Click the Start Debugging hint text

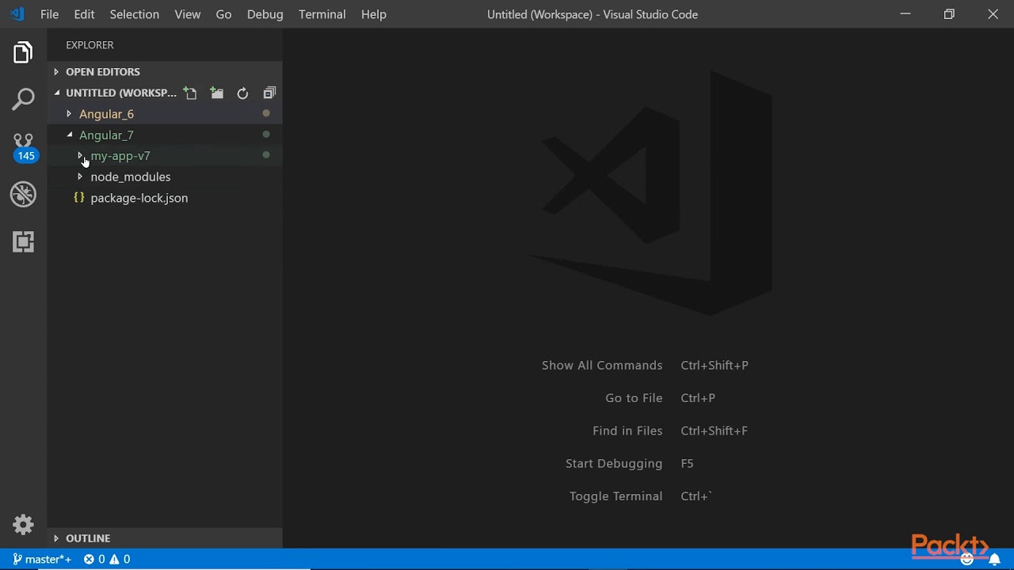(x=614, y=463)
